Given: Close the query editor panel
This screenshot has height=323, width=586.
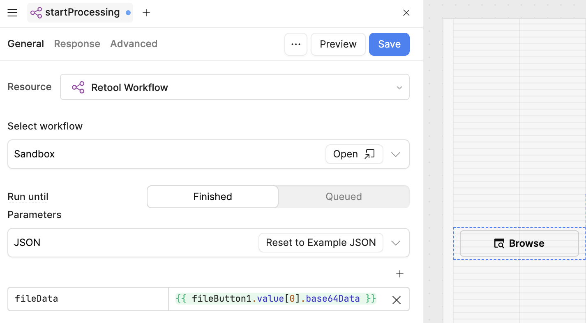Looking at the screenshot, I should pos(406,13).
